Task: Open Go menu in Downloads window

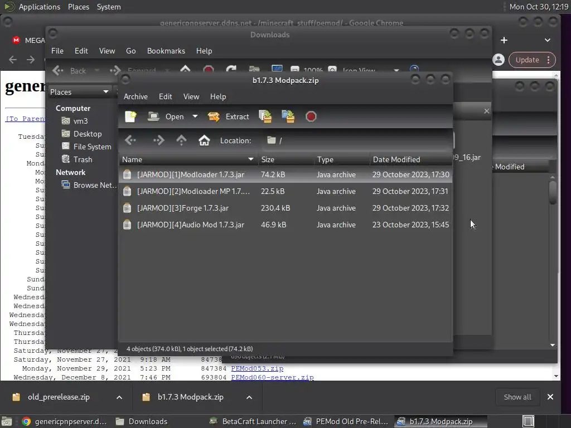Action: pos(130,51)
